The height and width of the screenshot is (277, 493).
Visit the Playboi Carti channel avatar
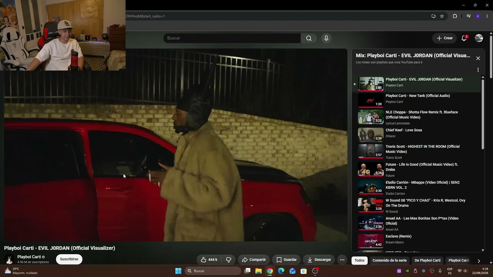9,259
